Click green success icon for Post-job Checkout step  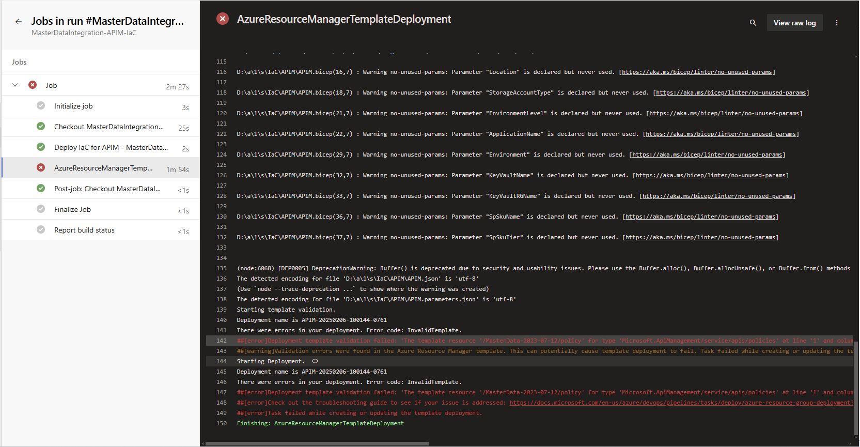pos(41,188)
